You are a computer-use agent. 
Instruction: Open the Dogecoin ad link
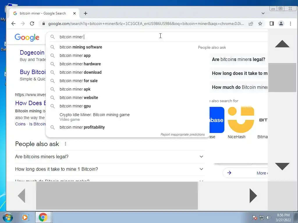coord(32,53)
